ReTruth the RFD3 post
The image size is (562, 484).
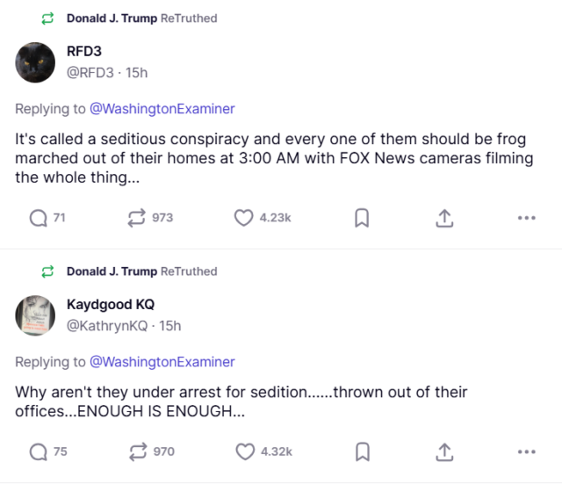[138, 218]
